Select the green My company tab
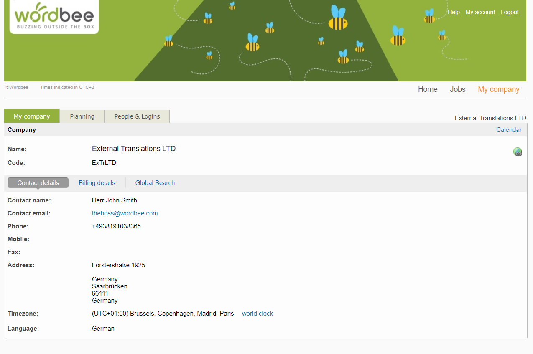Image resolution: width=533 pixels, height=354 pixels. [x=32, y=116]
